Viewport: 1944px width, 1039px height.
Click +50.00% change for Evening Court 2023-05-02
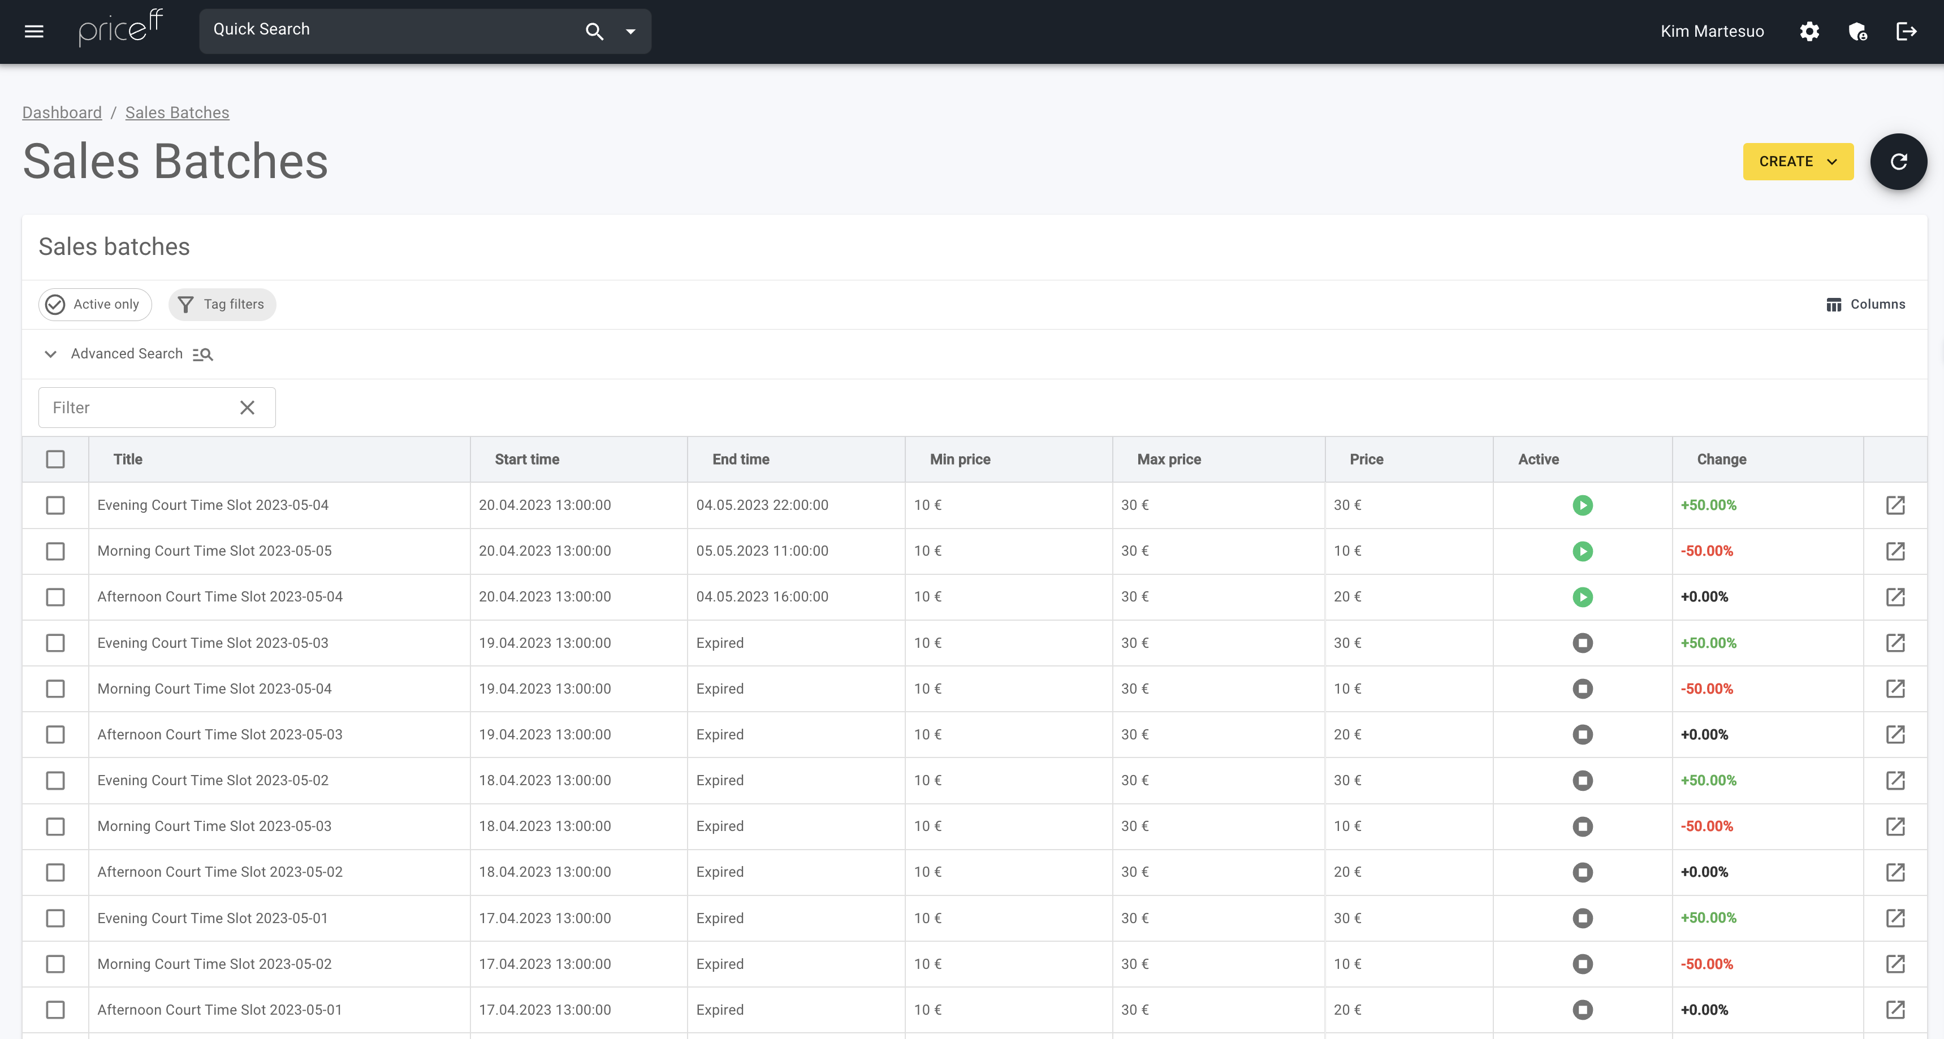[x=1709, y=780]
